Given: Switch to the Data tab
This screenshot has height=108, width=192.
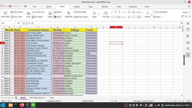Looking at the screenshot, I should pos(91,7).
